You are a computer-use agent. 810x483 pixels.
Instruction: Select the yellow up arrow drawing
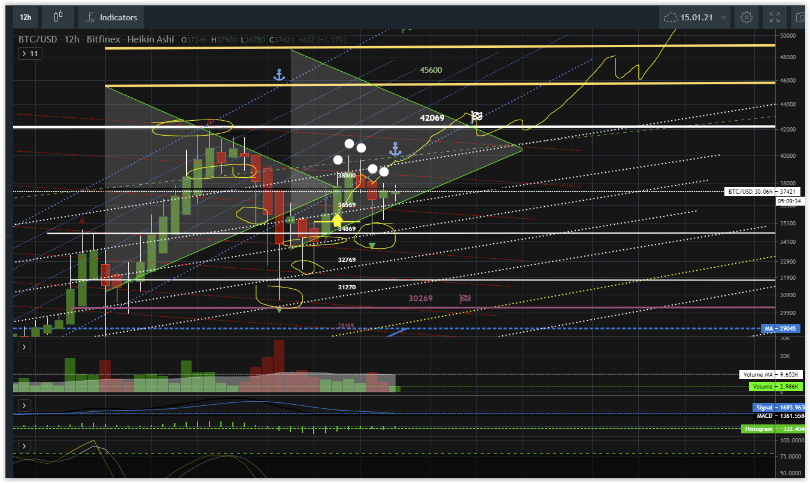[337, 219]
